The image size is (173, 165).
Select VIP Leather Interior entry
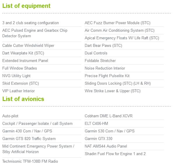coord(19,91)
